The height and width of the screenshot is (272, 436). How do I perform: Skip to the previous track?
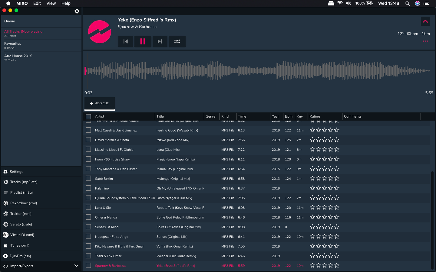point(126,41)
